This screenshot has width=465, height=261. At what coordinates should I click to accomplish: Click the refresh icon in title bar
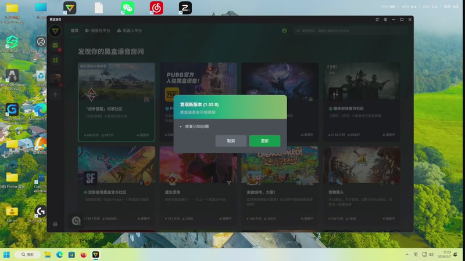click(x=377, y=20)
